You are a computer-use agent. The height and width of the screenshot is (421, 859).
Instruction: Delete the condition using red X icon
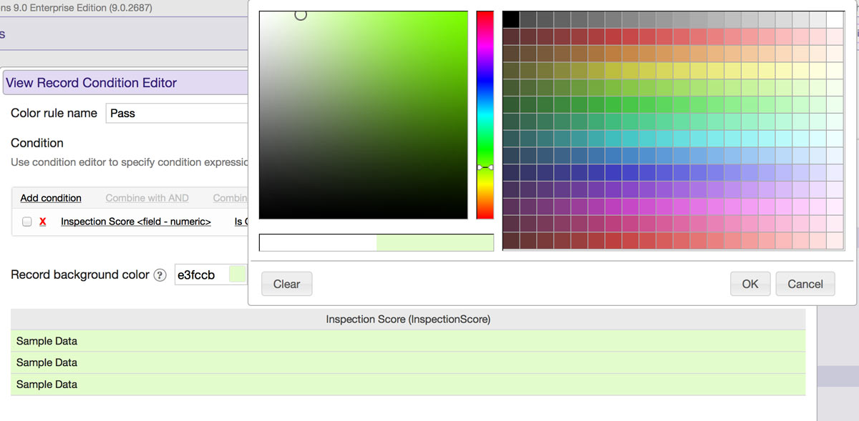point(43,222)
